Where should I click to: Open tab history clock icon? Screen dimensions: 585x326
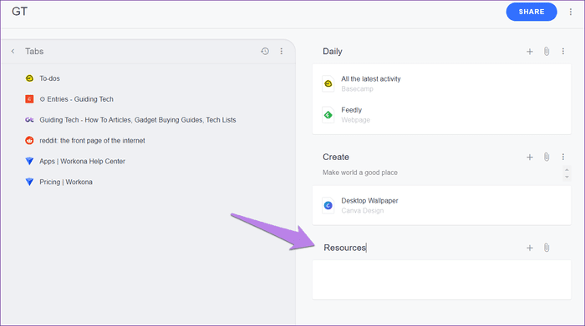[265, 52]
